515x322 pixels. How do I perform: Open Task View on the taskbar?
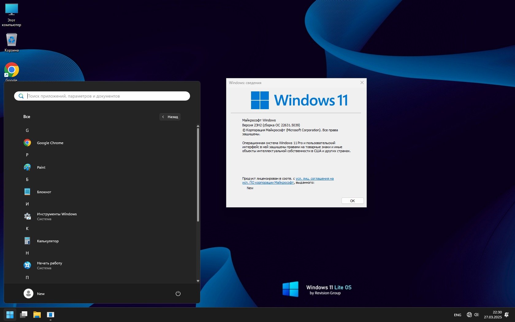[24, 315]
